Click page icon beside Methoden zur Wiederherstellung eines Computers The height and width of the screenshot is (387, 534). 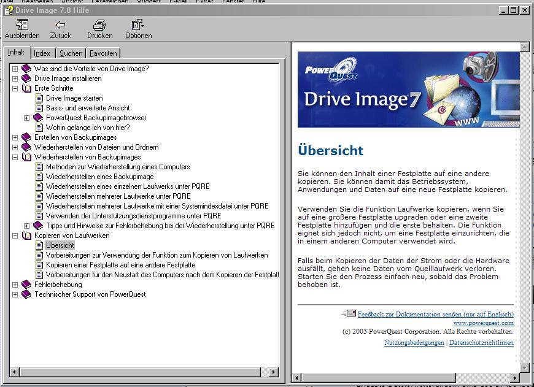(x=39, y=167)
